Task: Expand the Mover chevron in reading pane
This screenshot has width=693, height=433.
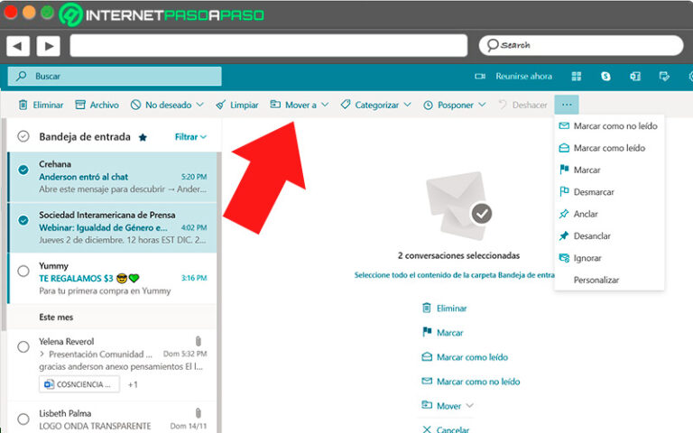Action: [470, 406]
